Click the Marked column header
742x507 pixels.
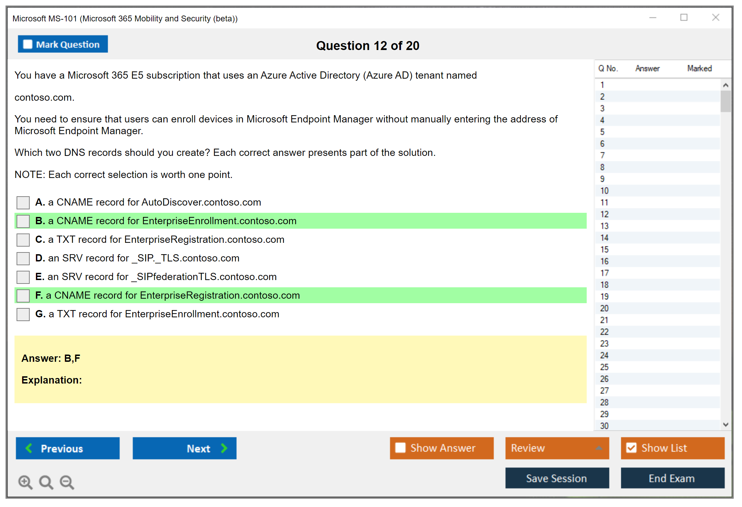point(699,68)
